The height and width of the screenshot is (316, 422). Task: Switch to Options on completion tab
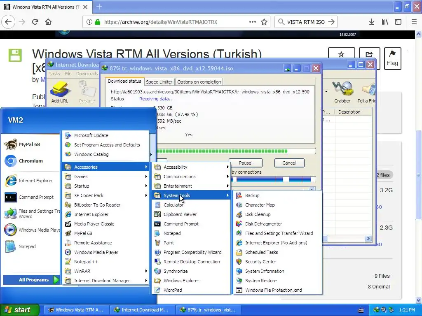pos(199,82)
